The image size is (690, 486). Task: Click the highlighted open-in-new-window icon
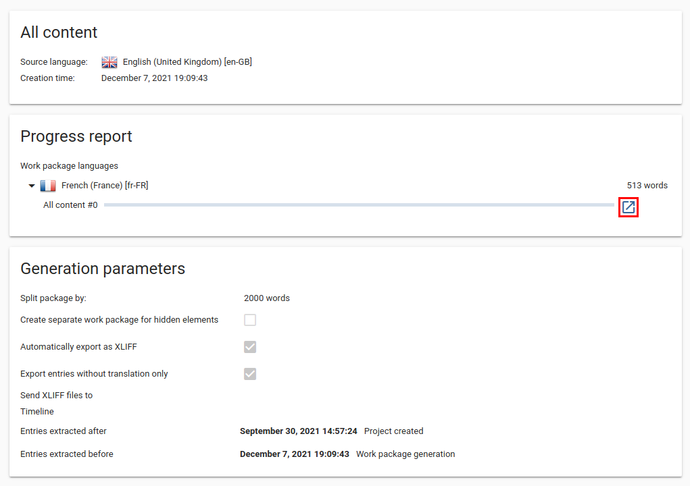click(x=628, y=207)
